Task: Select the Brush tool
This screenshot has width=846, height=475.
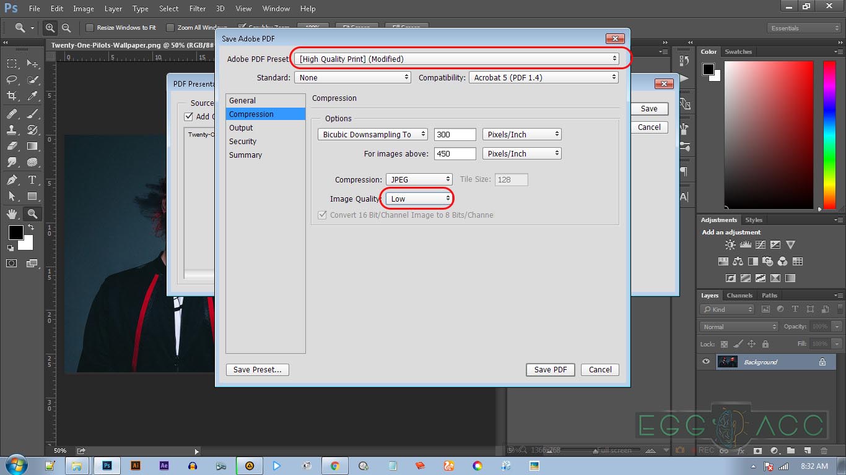Action: coord(32,114)
